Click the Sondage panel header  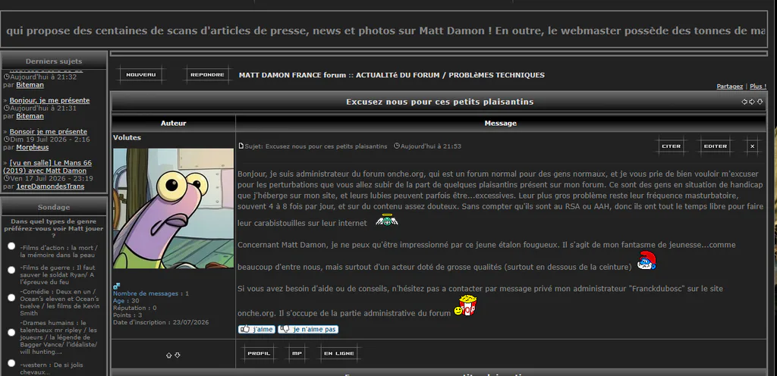point(54,207)
